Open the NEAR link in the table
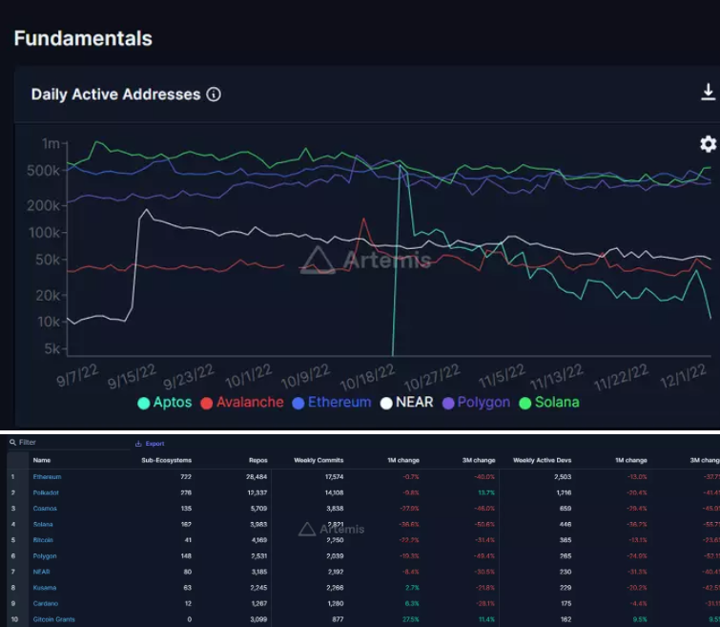 point(41,572)
